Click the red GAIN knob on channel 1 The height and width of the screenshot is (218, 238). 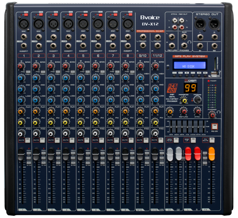click(21, 66)
